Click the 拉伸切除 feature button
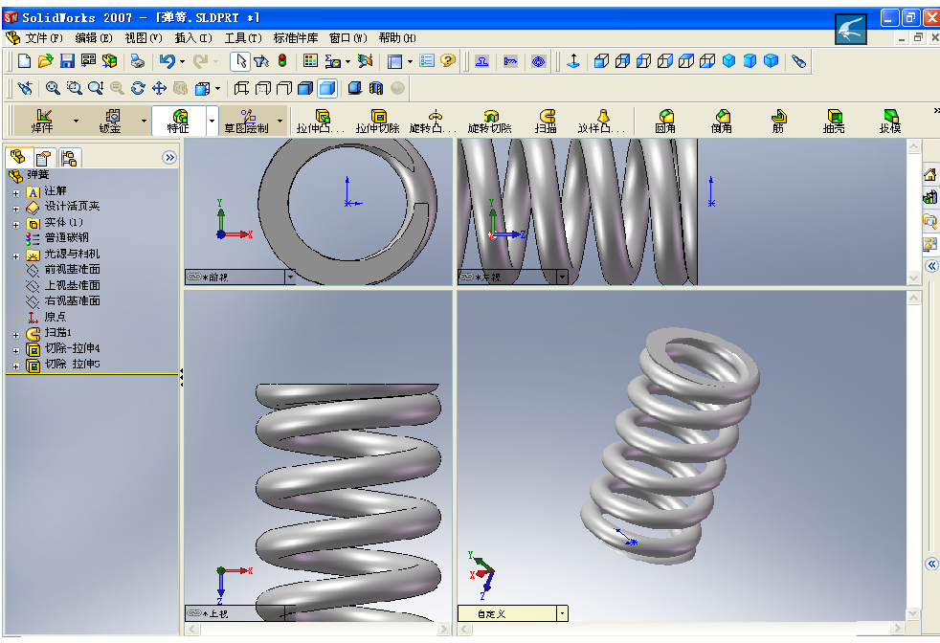 [x=378, y=122]
